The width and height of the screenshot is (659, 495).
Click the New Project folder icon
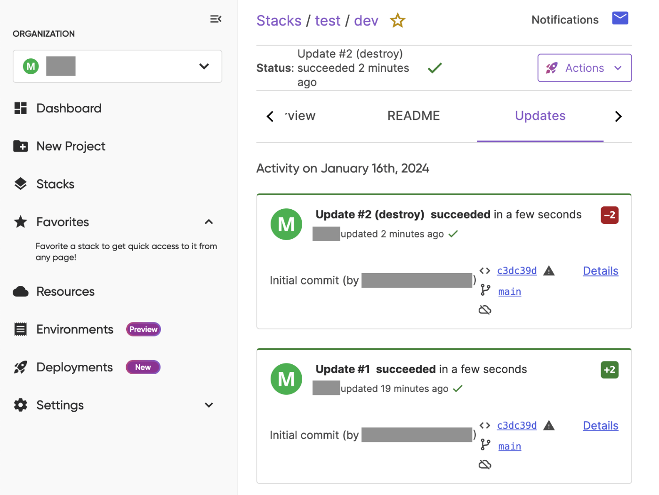[20, 146]
